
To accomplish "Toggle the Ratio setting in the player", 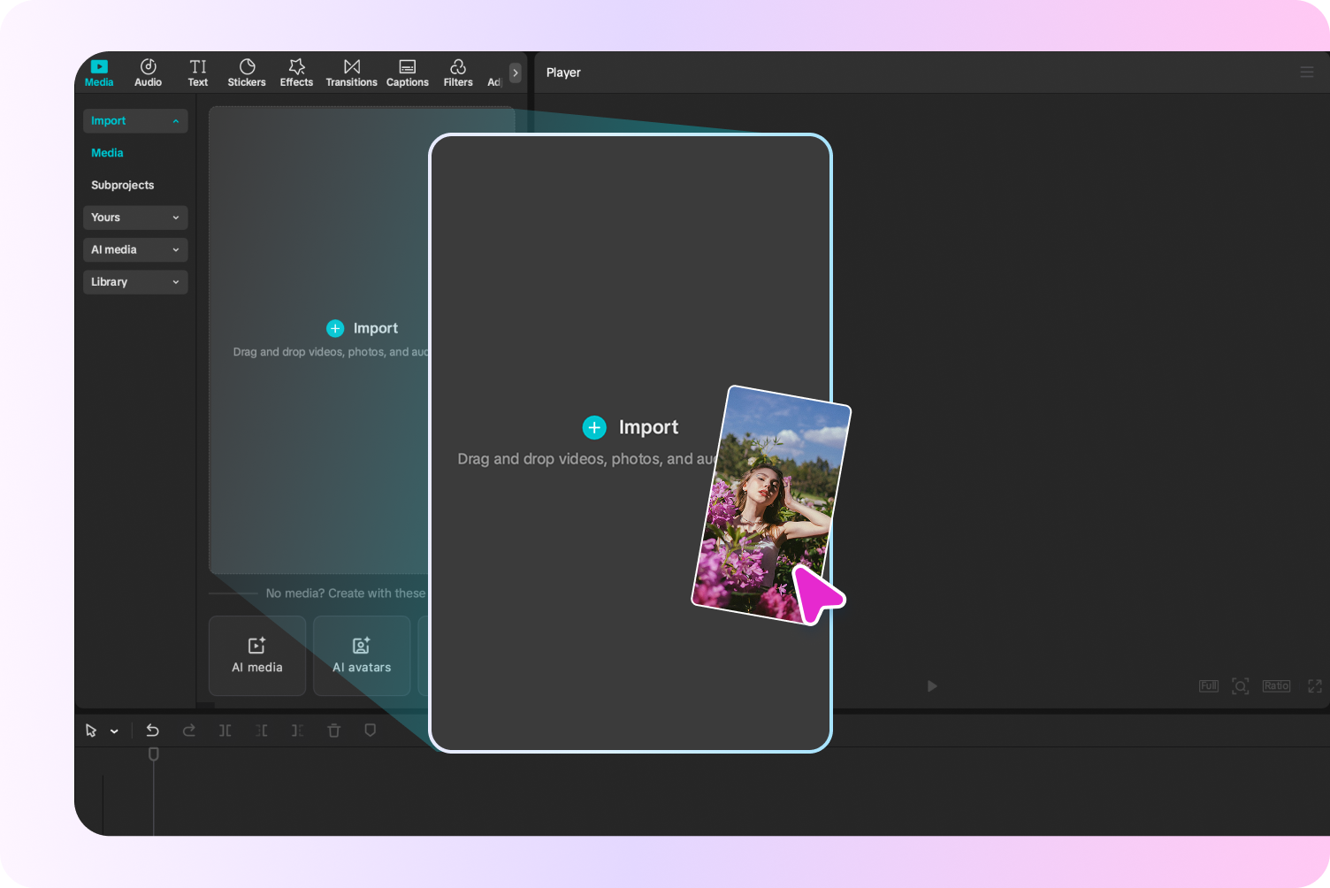I will (1276, 685).
